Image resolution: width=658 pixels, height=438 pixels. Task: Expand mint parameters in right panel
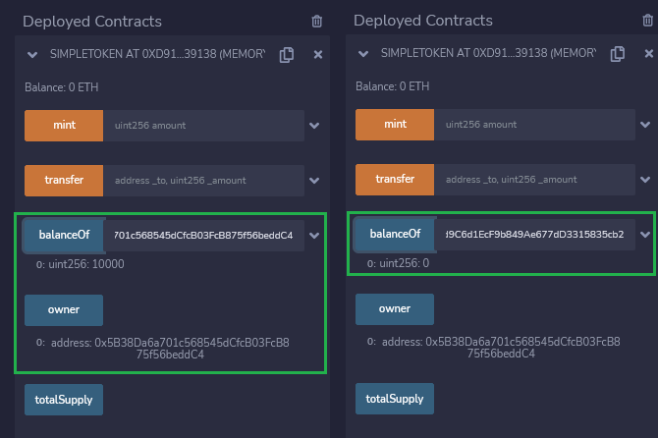(645, 125)
